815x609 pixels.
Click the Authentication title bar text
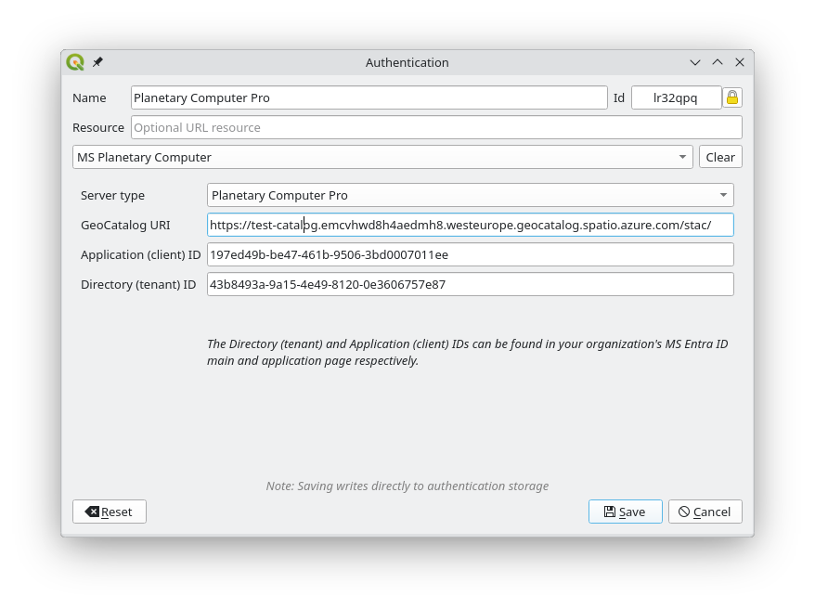pyautogui.click(x=407, y=62)
